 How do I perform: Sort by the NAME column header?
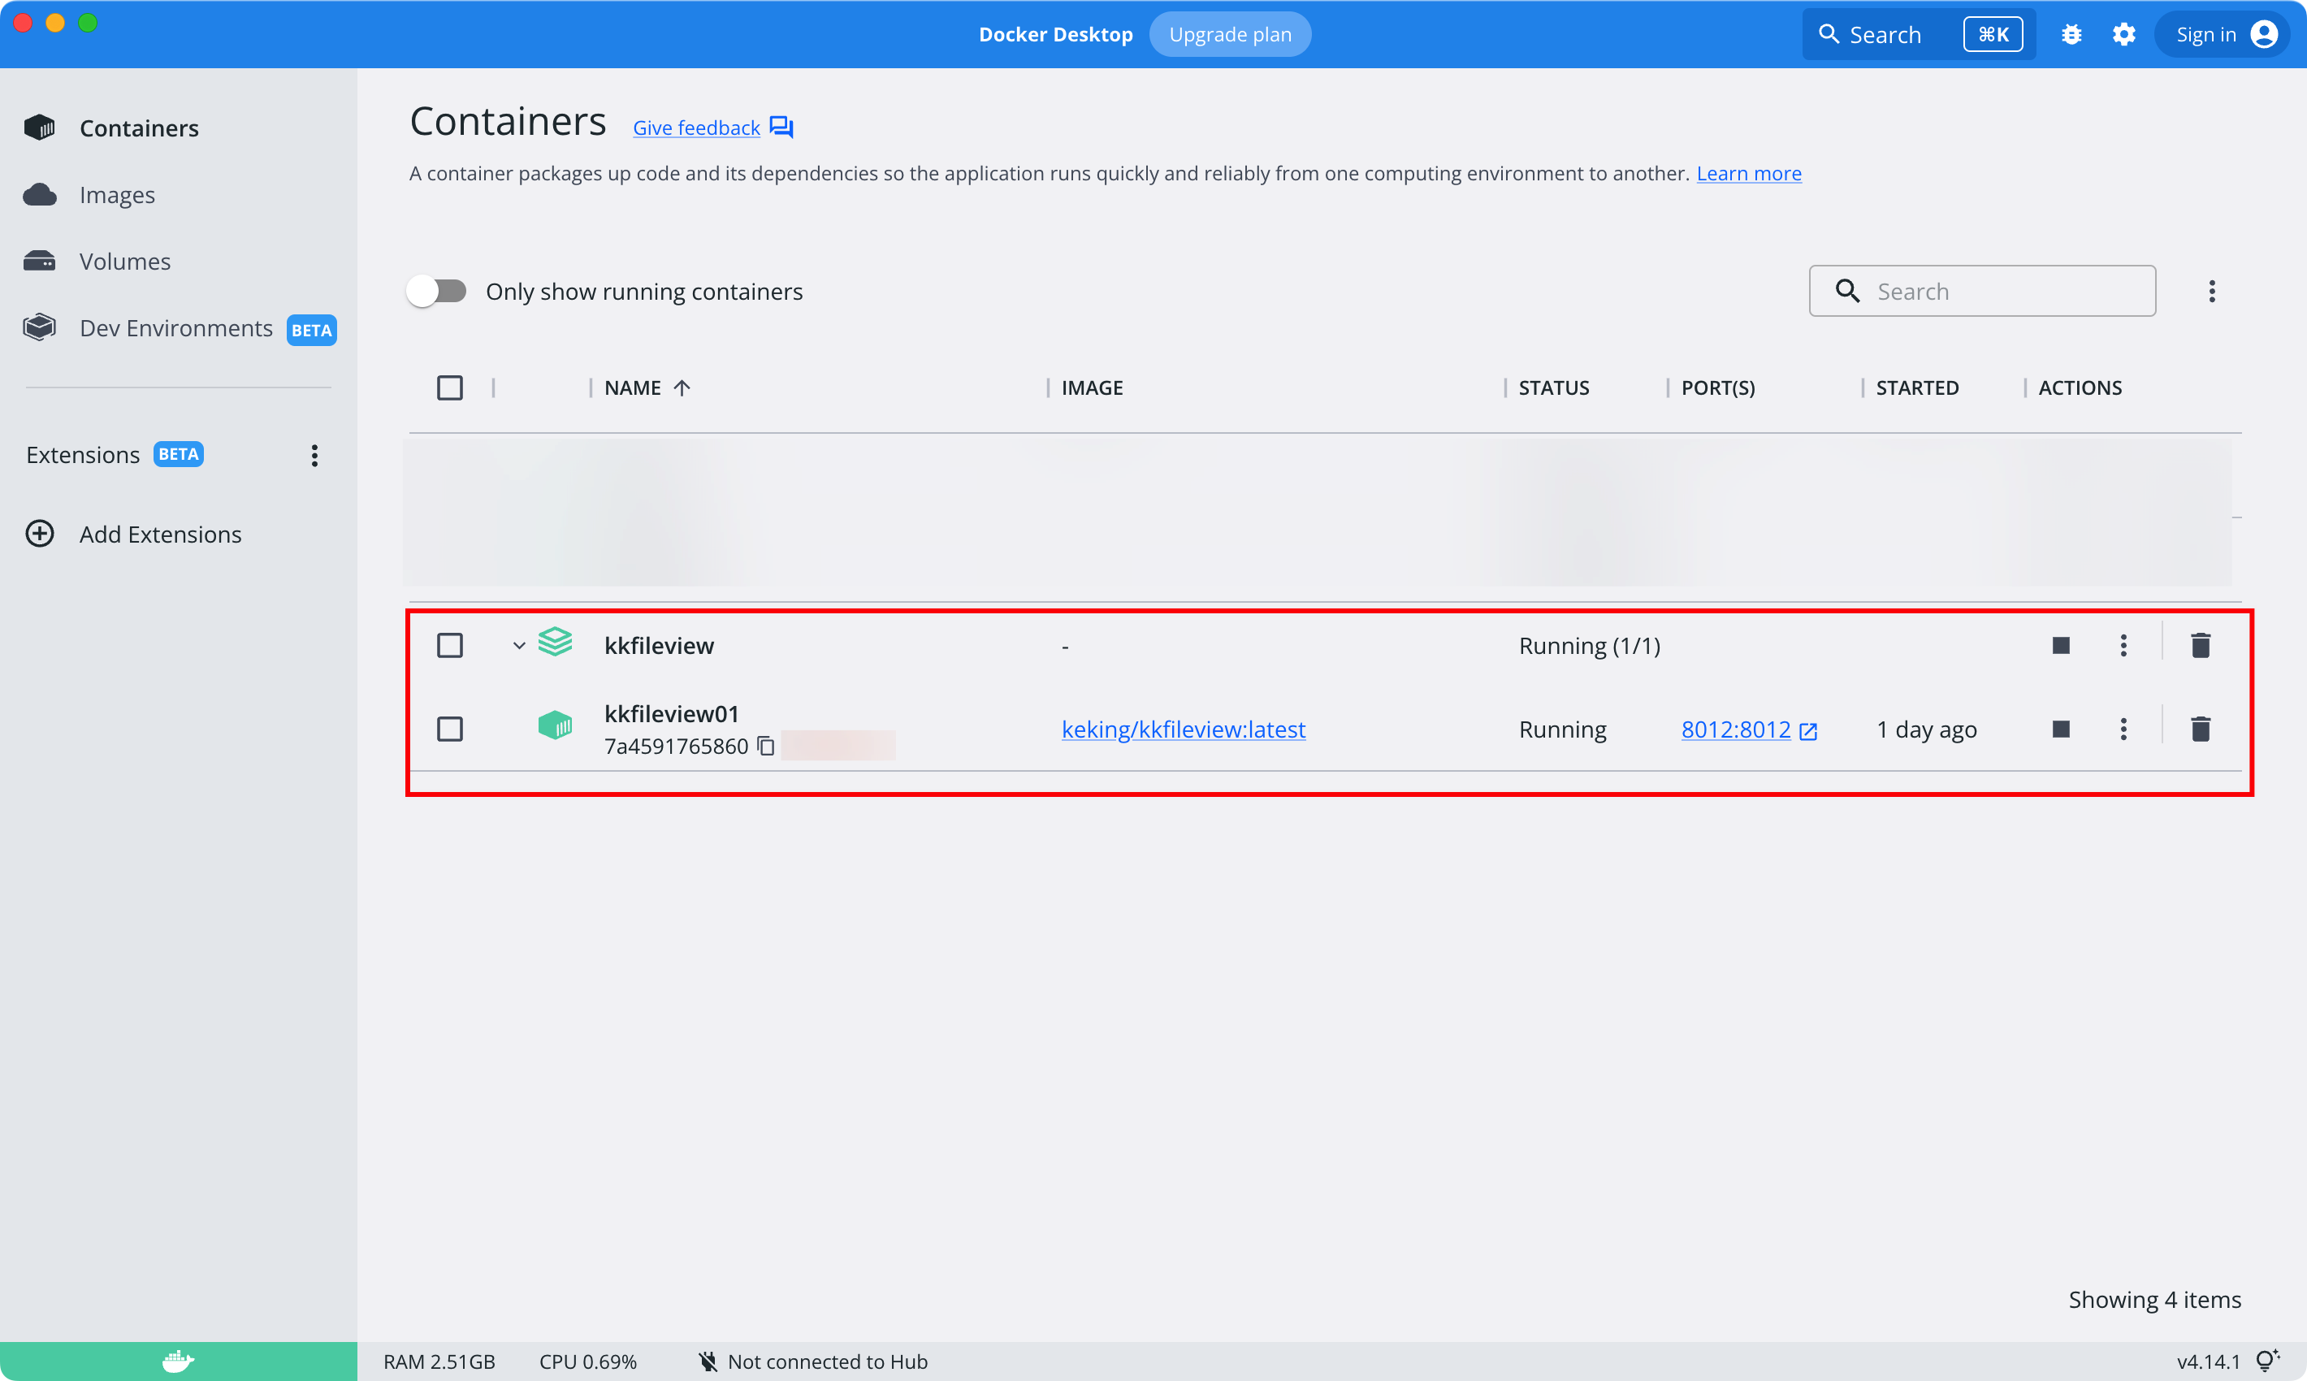click(x=633, y=388)
